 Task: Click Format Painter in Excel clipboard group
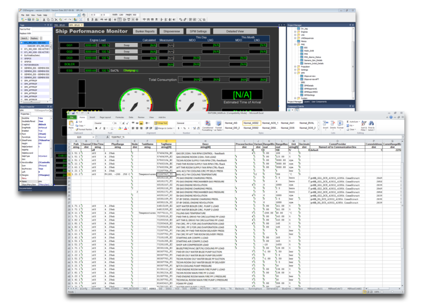coord(85,129)
